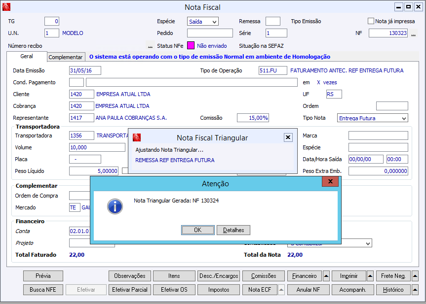Click Efetivar OS button
The width and height of the screenshot is (426, 304).
click(174, 290)
